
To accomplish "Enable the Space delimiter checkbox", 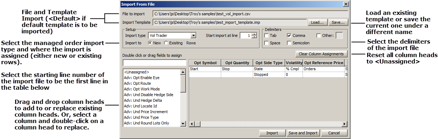I will pos(266,43).
